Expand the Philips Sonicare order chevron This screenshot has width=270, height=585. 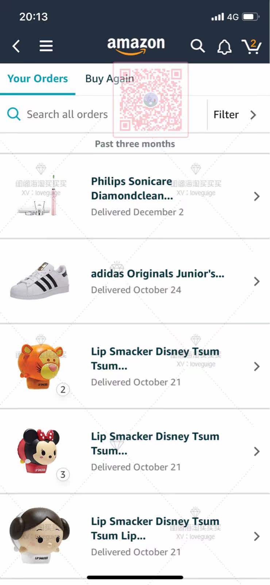256,196
